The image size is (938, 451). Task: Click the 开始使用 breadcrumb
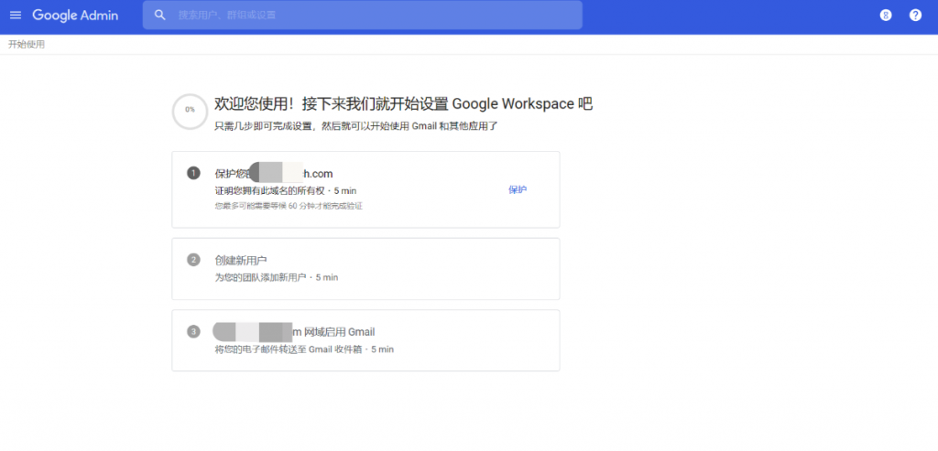pos(27,44)
